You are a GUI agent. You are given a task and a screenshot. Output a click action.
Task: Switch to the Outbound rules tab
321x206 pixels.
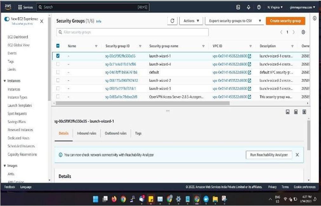116,133
